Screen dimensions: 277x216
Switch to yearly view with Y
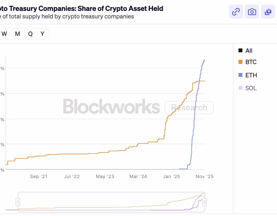[x=42, y=34]
